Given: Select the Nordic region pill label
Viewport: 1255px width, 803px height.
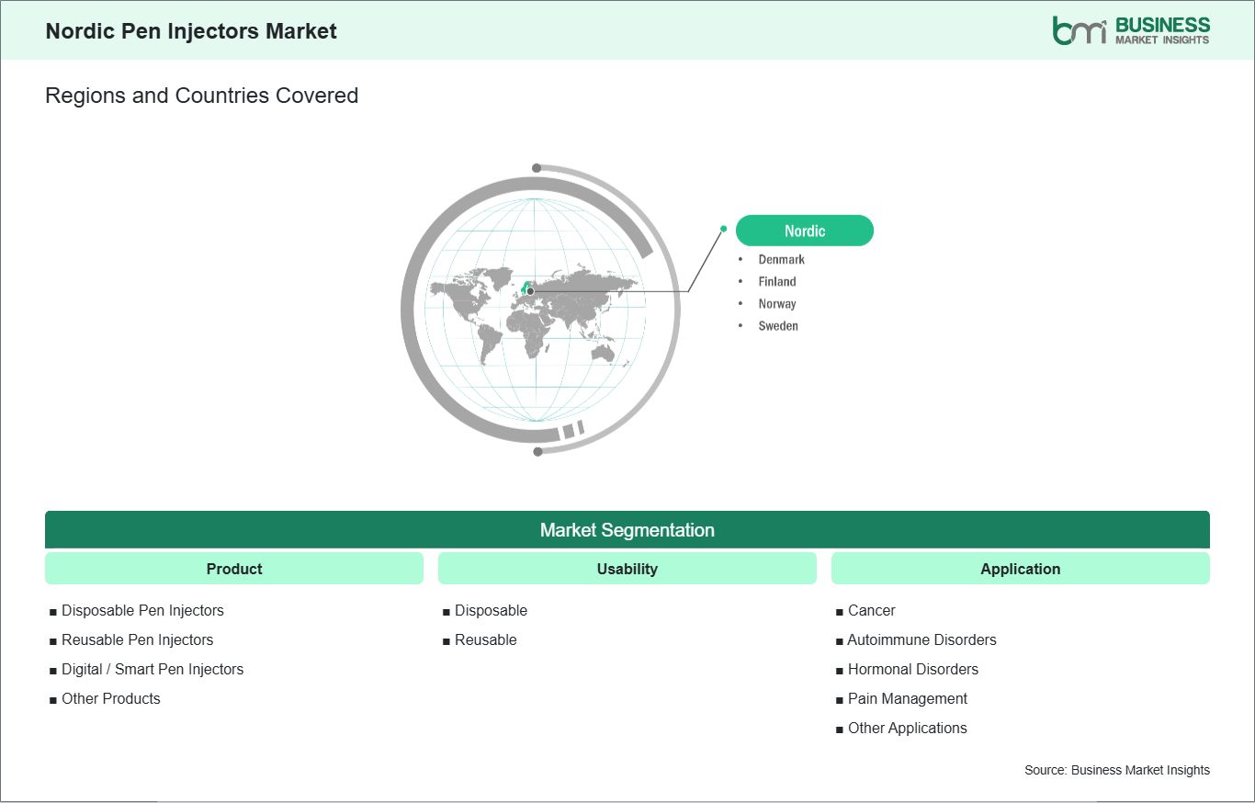Looking at the screenshot, I should tap(805, 231).
